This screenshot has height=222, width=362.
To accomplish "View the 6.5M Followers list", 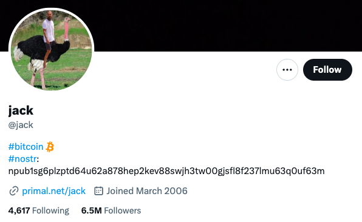I will 111,210.
